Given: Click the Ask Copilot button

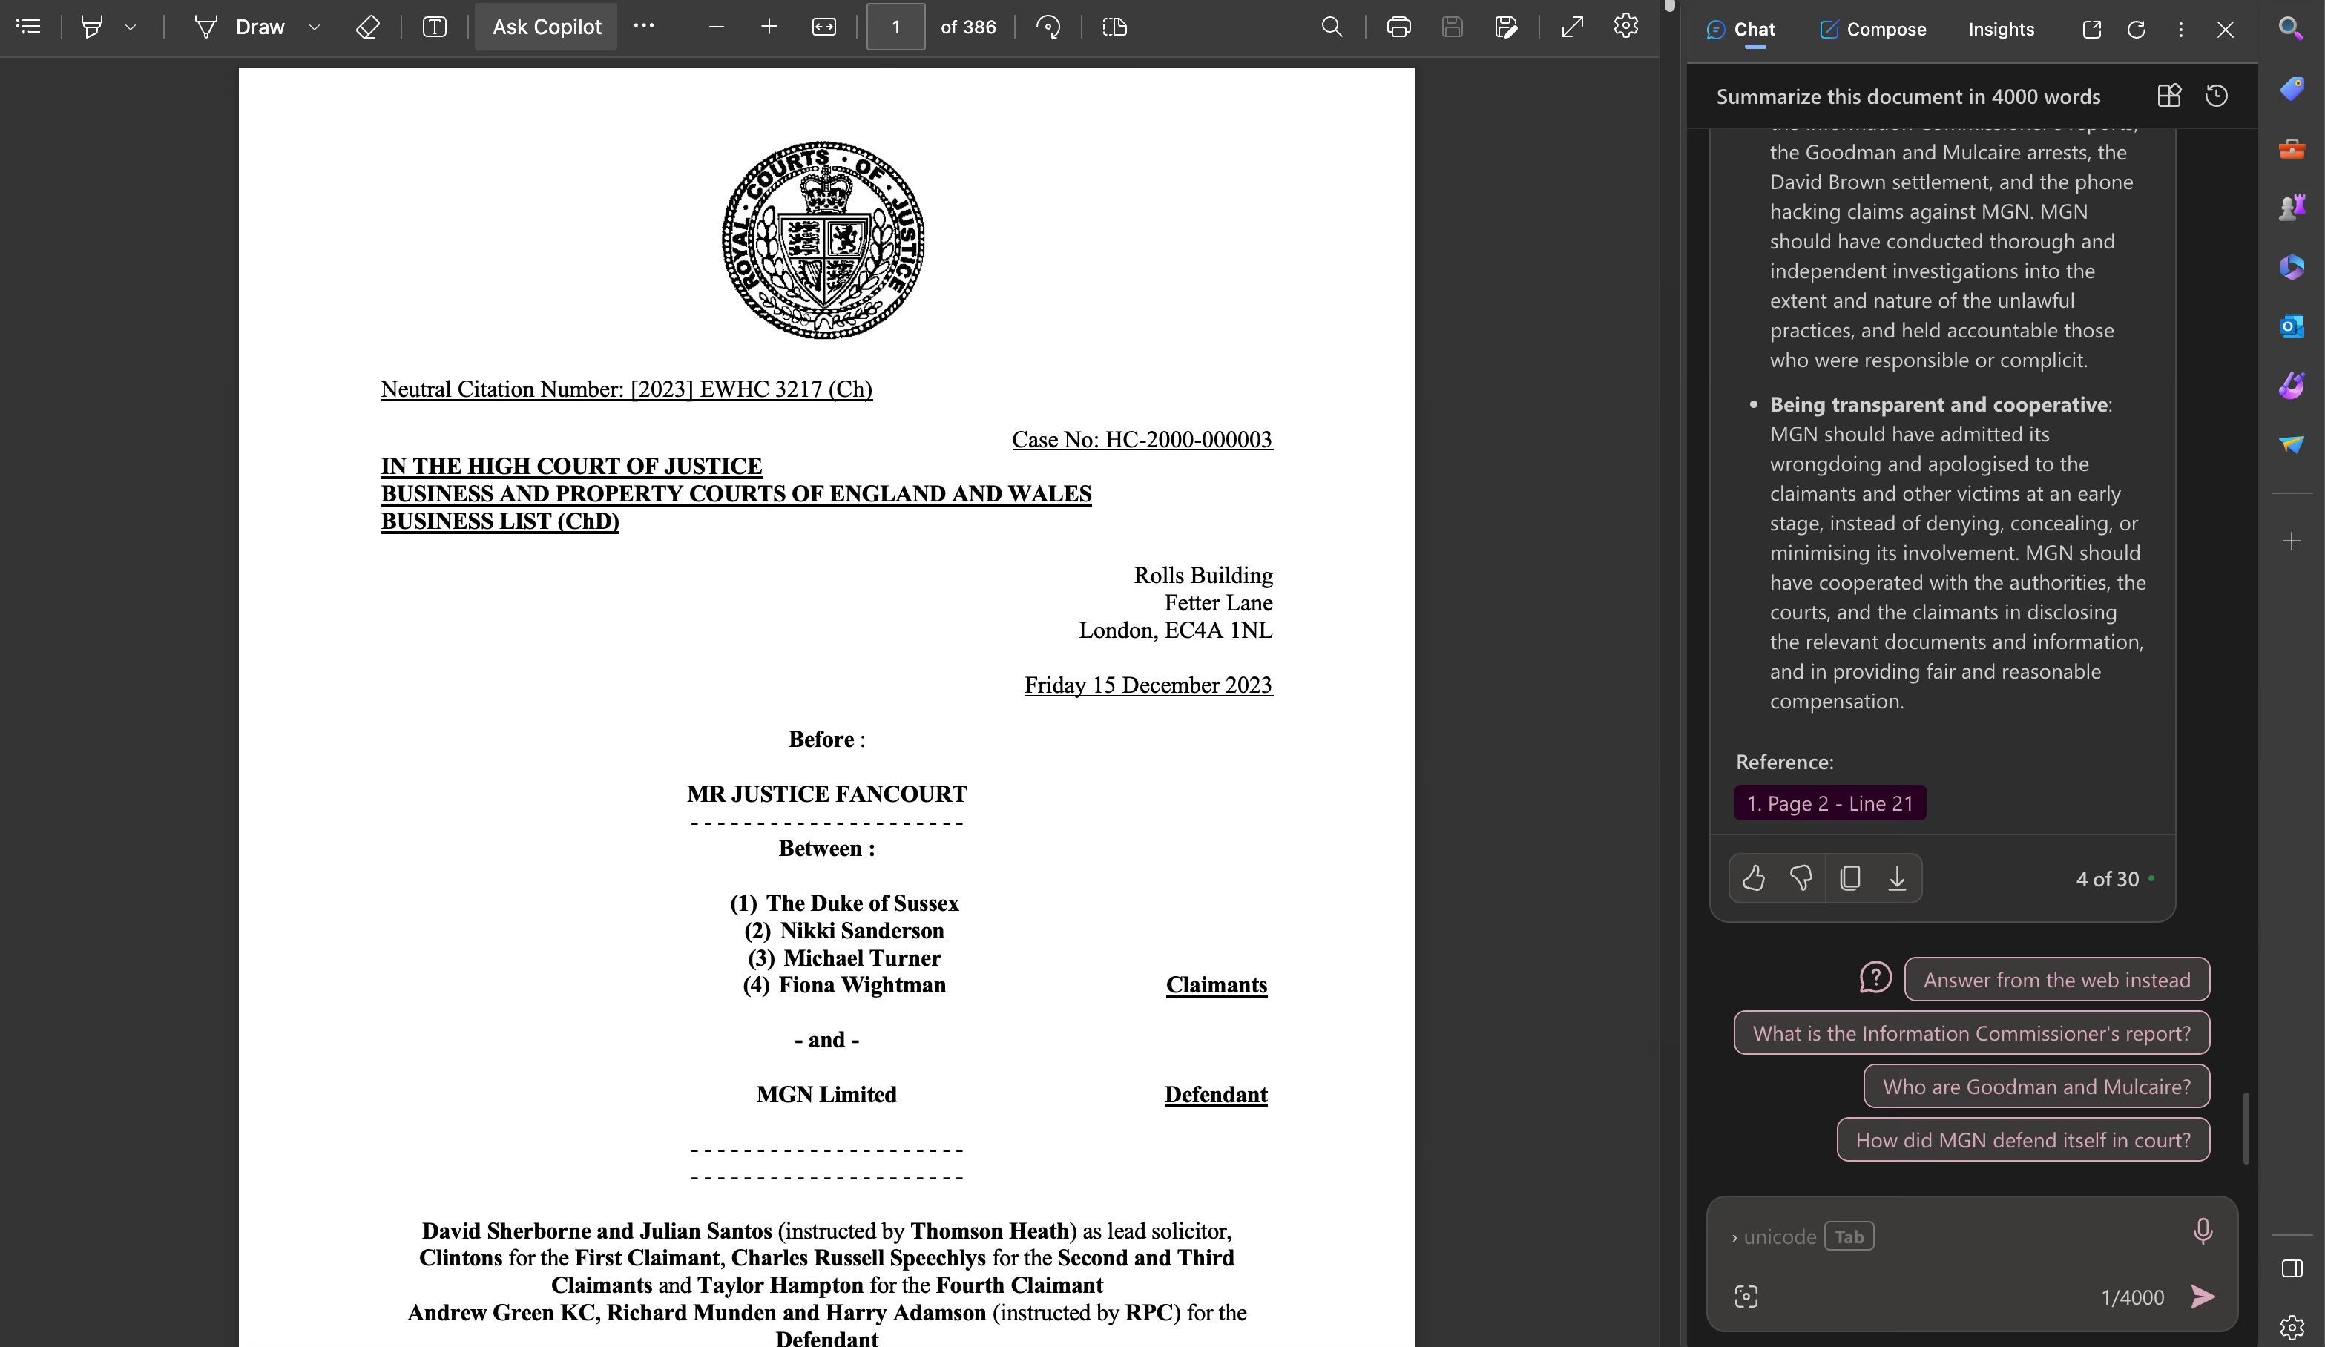Looking at the screenshot, I should 546,27.
